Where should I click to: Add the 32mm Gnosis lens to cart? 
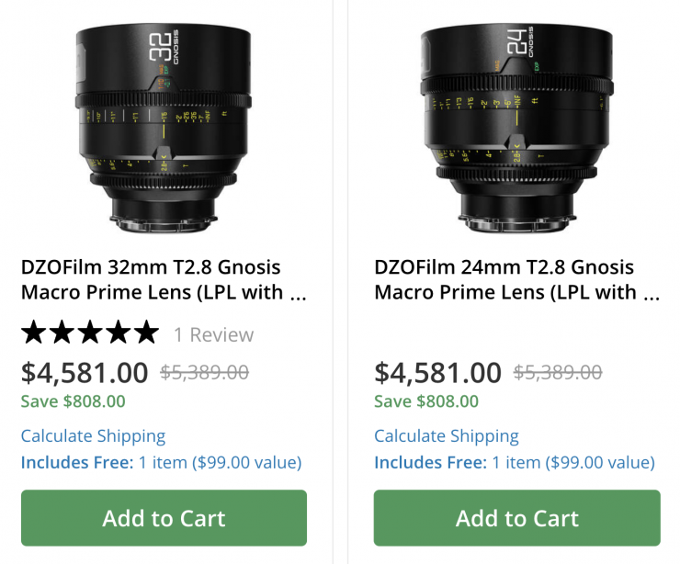(164, 518)
